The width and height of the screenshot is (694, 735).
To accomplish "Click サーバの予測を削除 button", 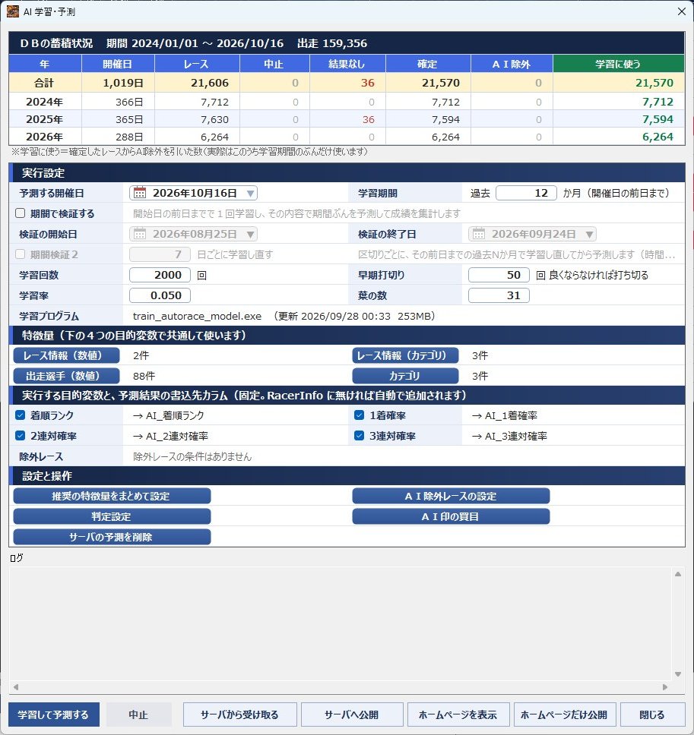I will (112, 537).
